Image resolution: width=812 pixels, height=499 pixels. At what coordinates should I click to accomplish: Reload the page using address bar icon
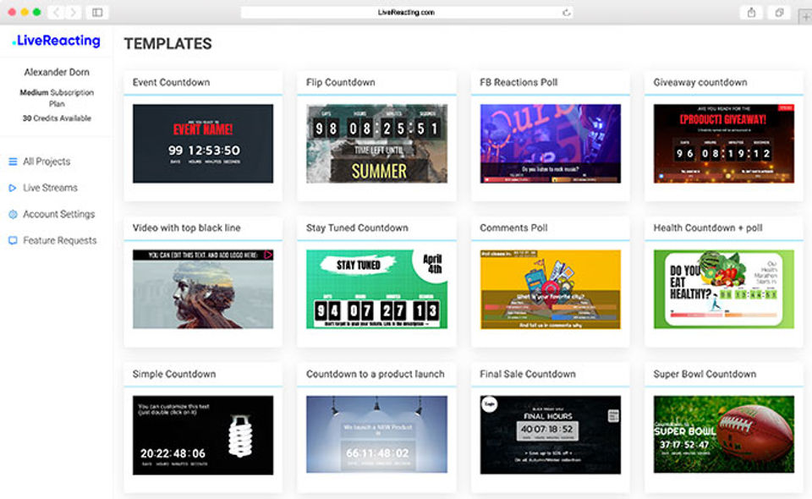[567, 13]
